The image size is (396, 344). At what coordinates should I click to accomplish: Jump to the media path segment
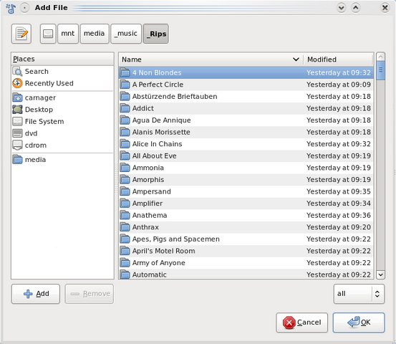[x=95, y=34]
